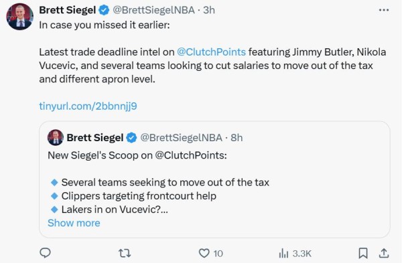Click verified badge in quoted tweet
The image size is (402, 263).
[x=131, y=138]
